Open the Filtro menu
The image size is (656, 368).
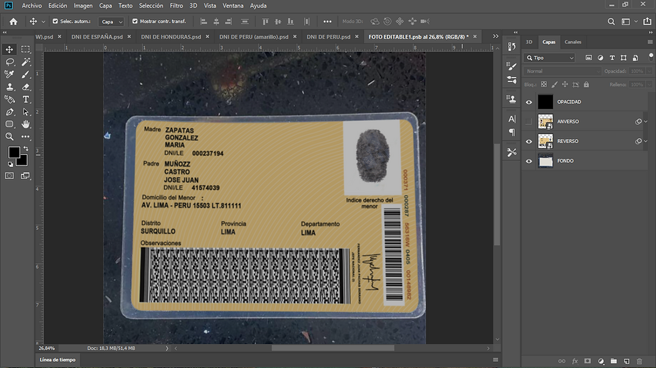(176, 5)
